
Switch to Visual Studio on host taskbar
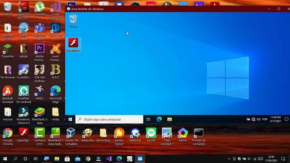tap(109, 159)
